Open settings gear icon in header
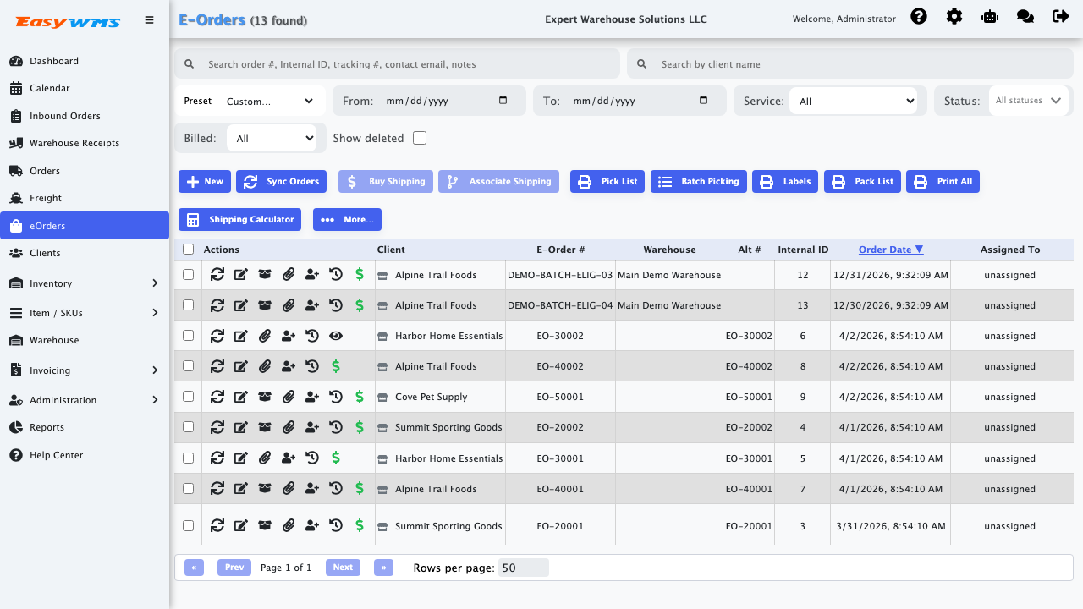1083x609 pixels. click(x=954, y=16)
